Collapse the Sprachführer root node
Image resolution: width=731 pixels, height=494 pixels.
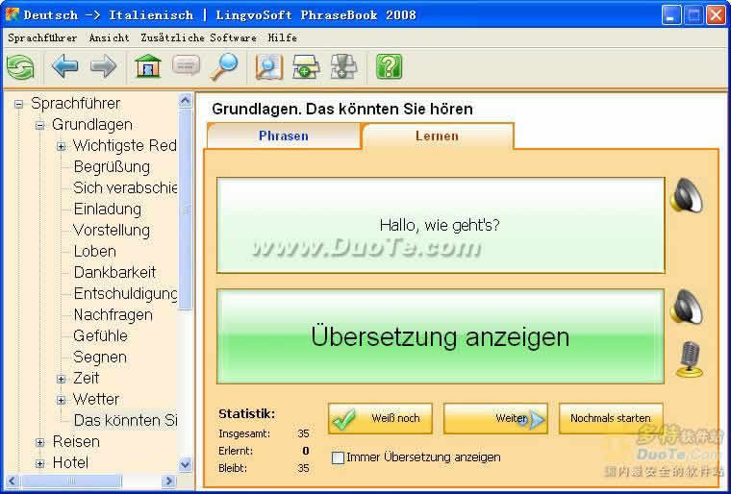(18, 104)
